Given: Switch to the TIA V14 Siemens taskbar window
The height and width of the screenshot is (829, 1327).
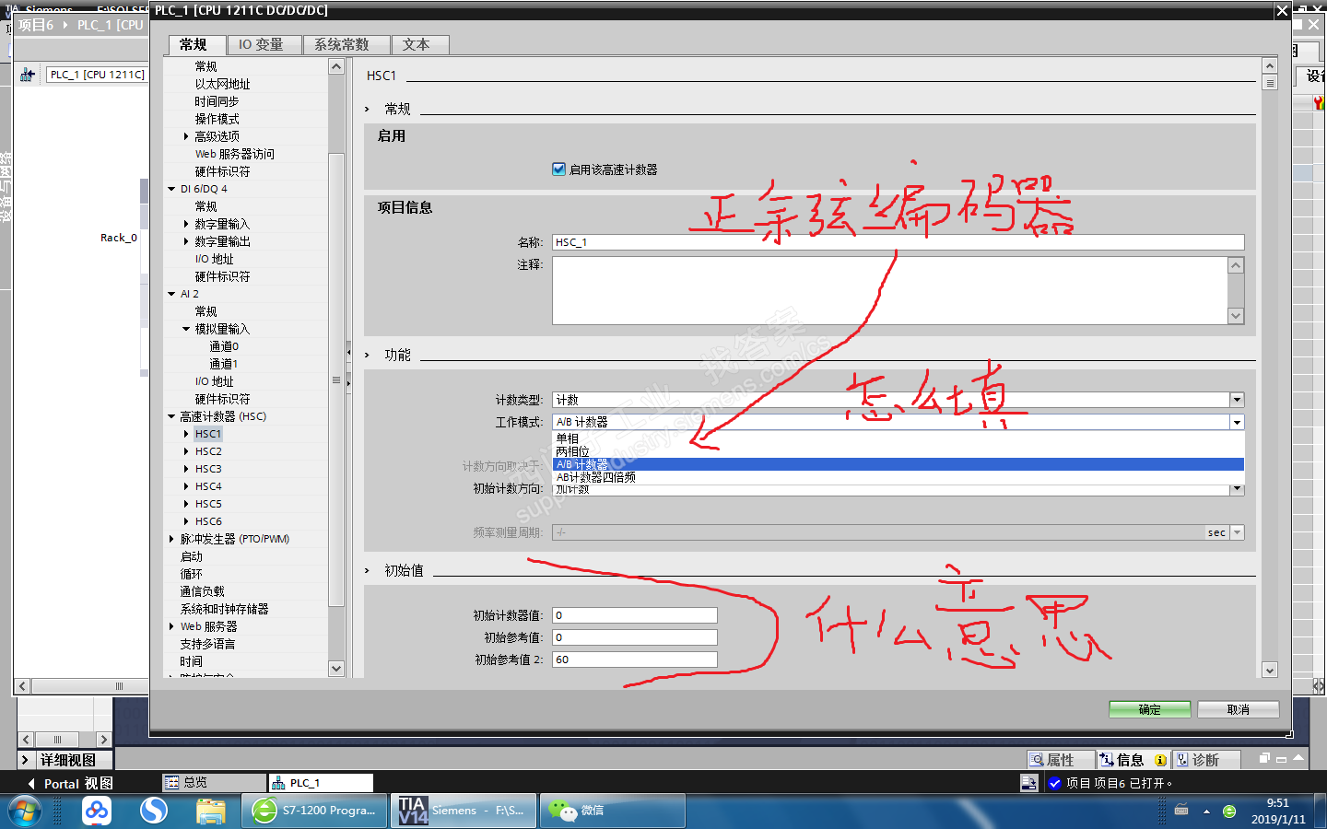Looking at the screenshot, I should point(464,811).
